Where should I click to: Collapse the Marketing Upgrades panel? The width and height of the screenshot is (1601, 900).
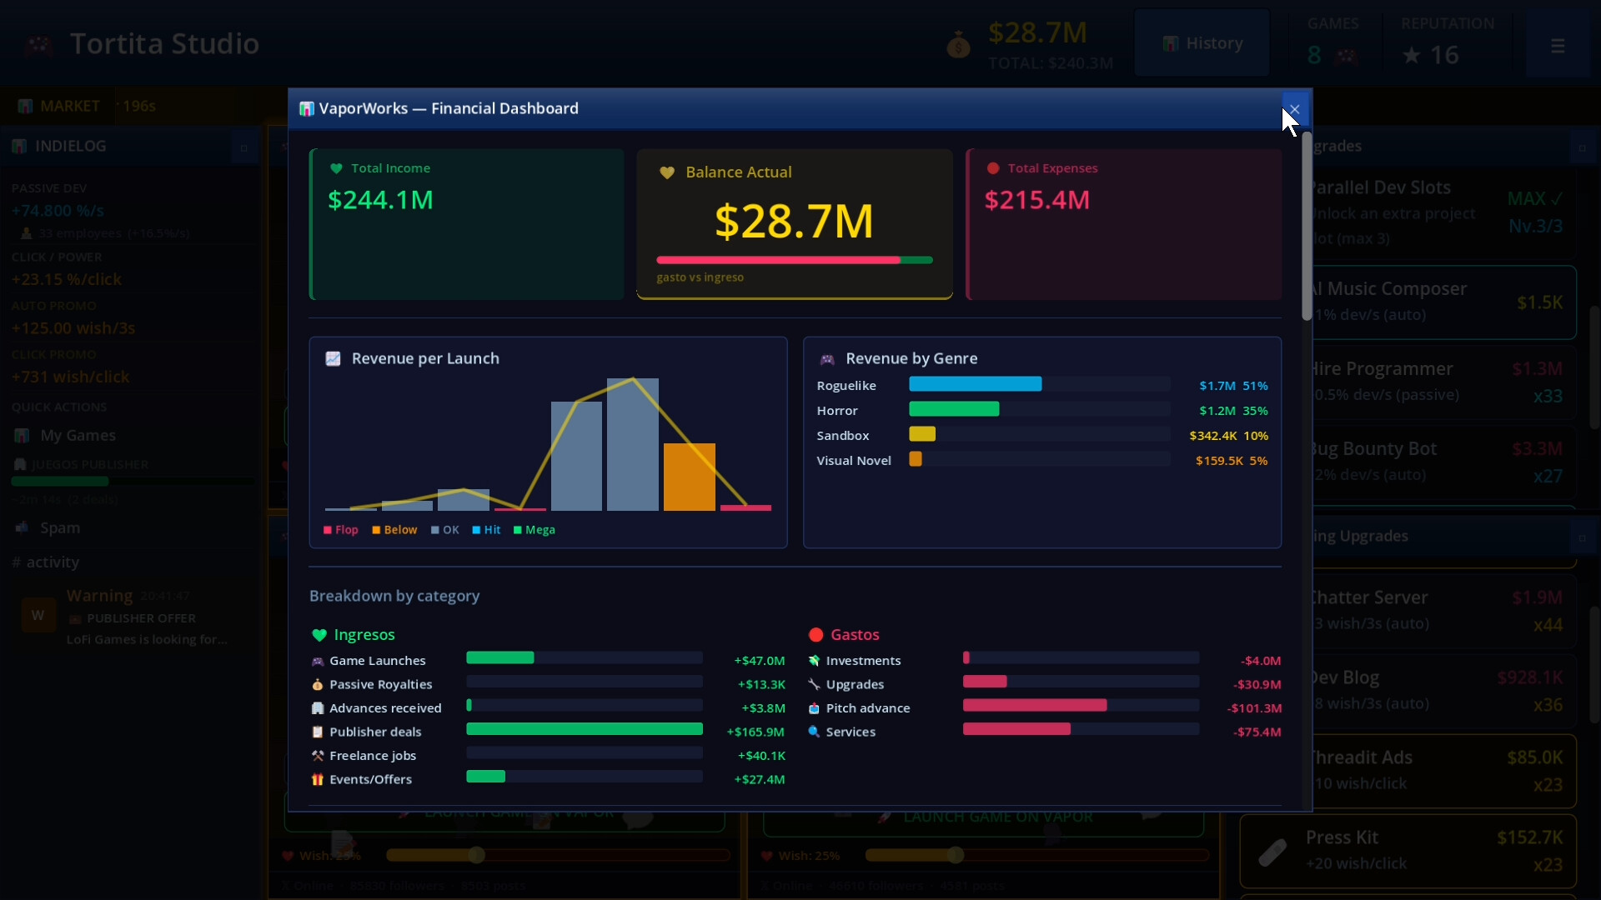pyautogui.click(x=1581, y=537)
